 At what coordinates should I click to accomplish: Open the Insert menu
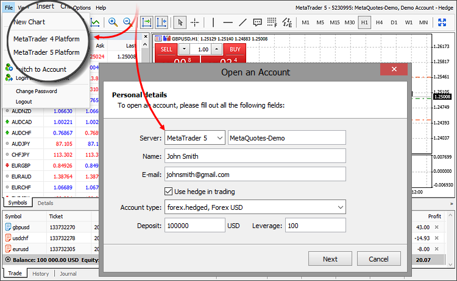[x=45, y=6]
